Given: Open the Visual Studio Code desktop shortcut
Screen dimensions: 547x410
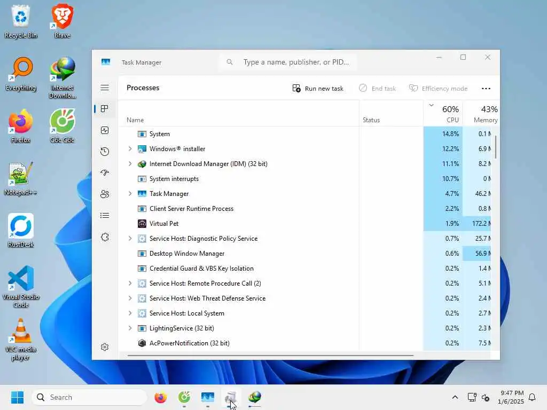Looking at the screenshot, I should 21,287.
